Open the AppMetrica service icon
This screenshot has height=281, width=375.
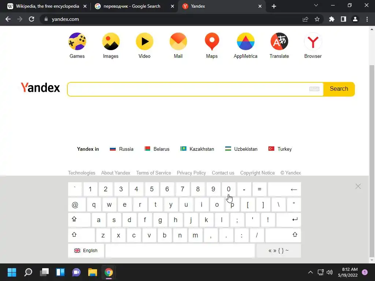246,41
